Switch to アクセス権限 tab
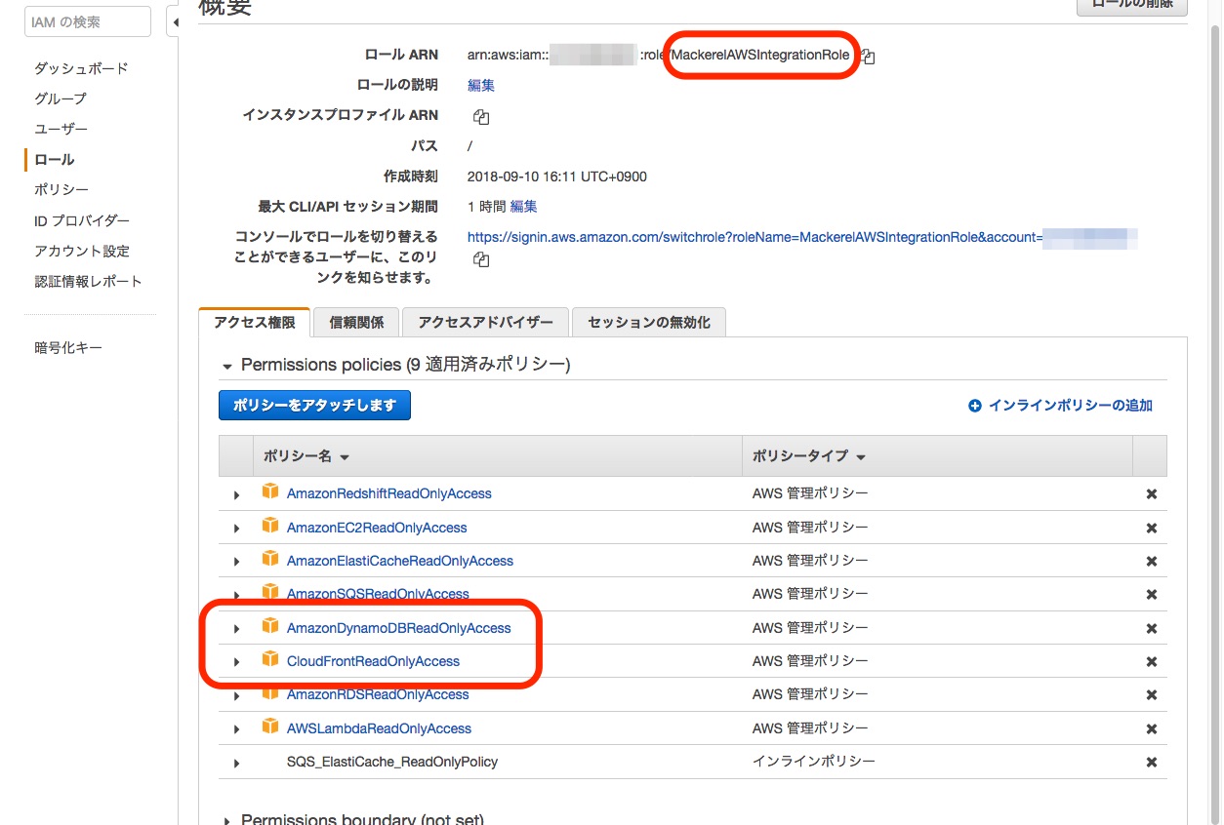Viewport: 1224px width, 825px height. [254, 323]
